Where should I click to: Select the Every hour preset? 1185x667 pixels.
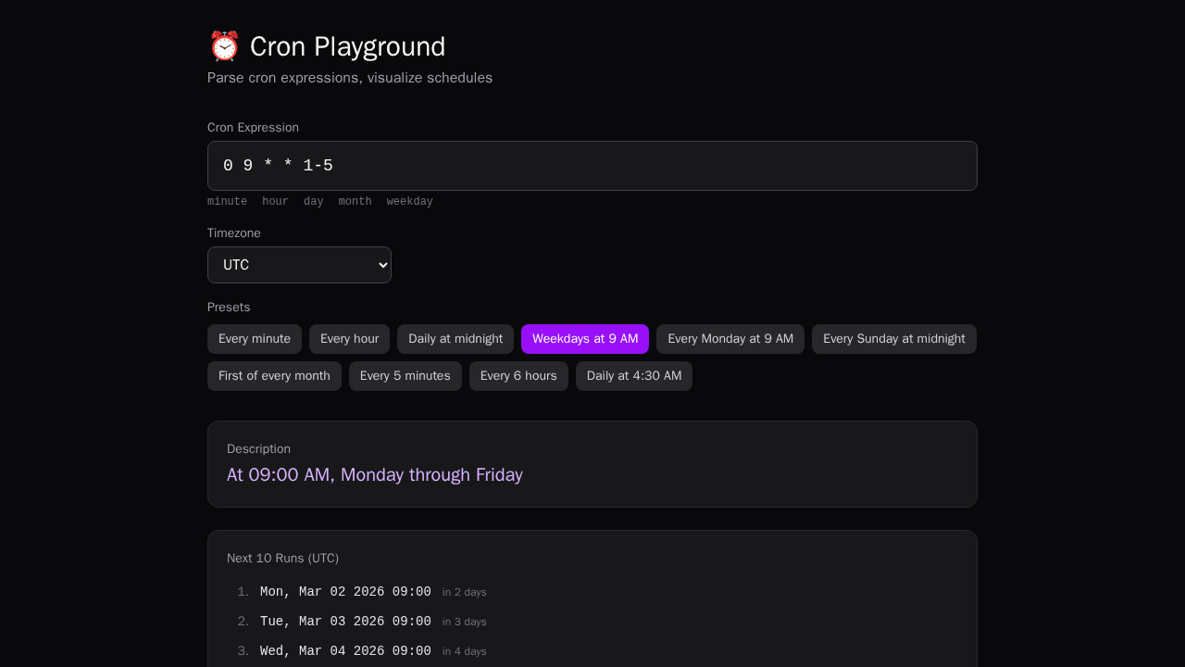tap(349, 339)
